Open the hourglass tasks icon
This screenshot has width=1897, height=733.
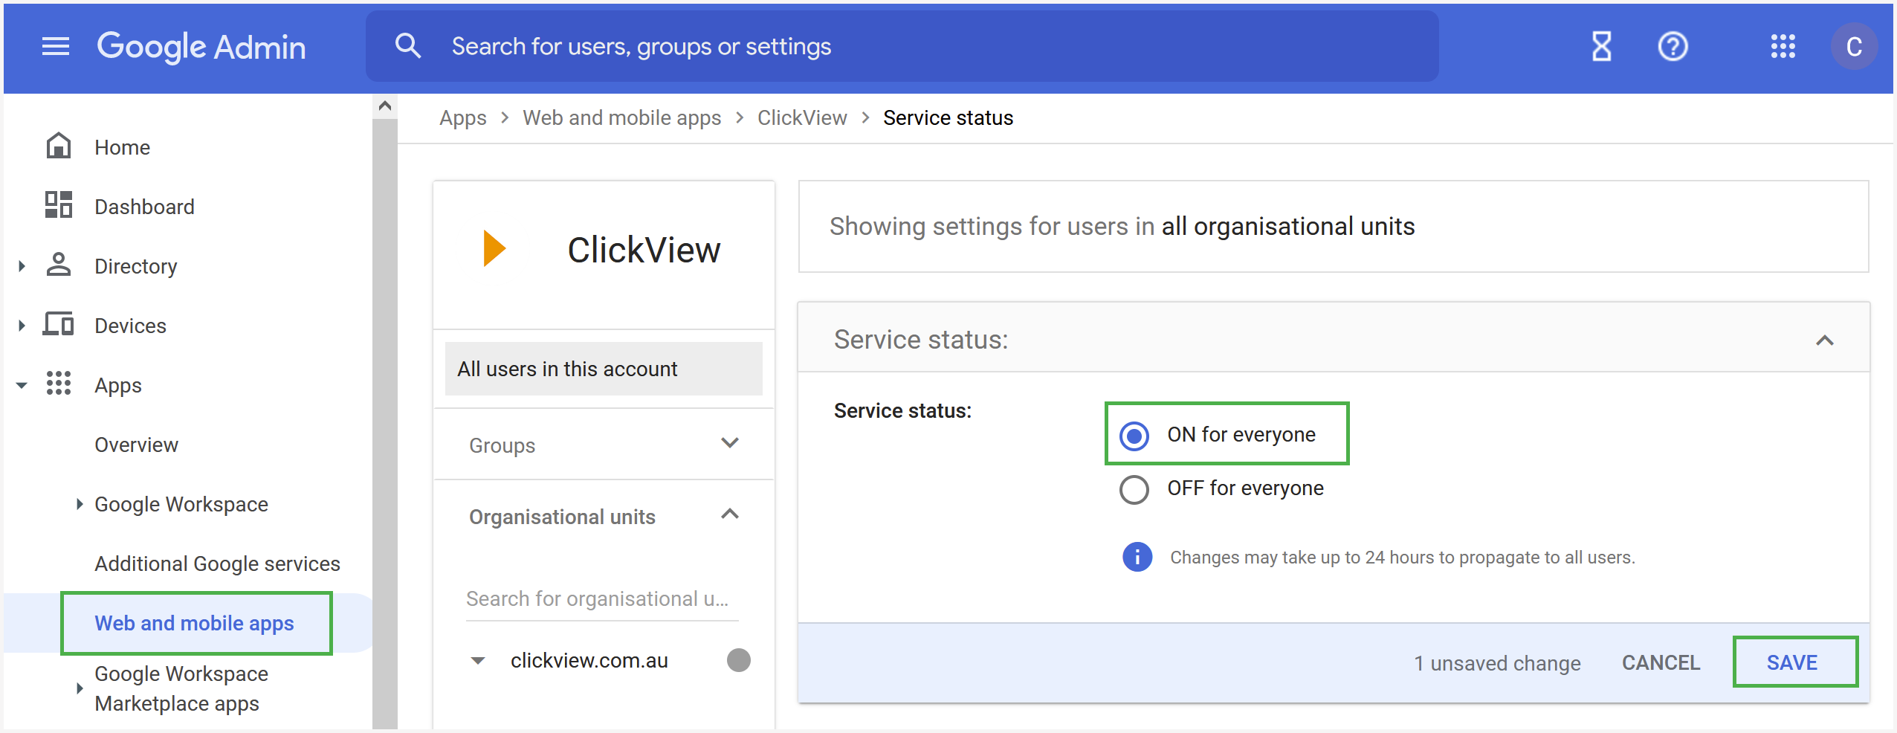coord(1602,47)
